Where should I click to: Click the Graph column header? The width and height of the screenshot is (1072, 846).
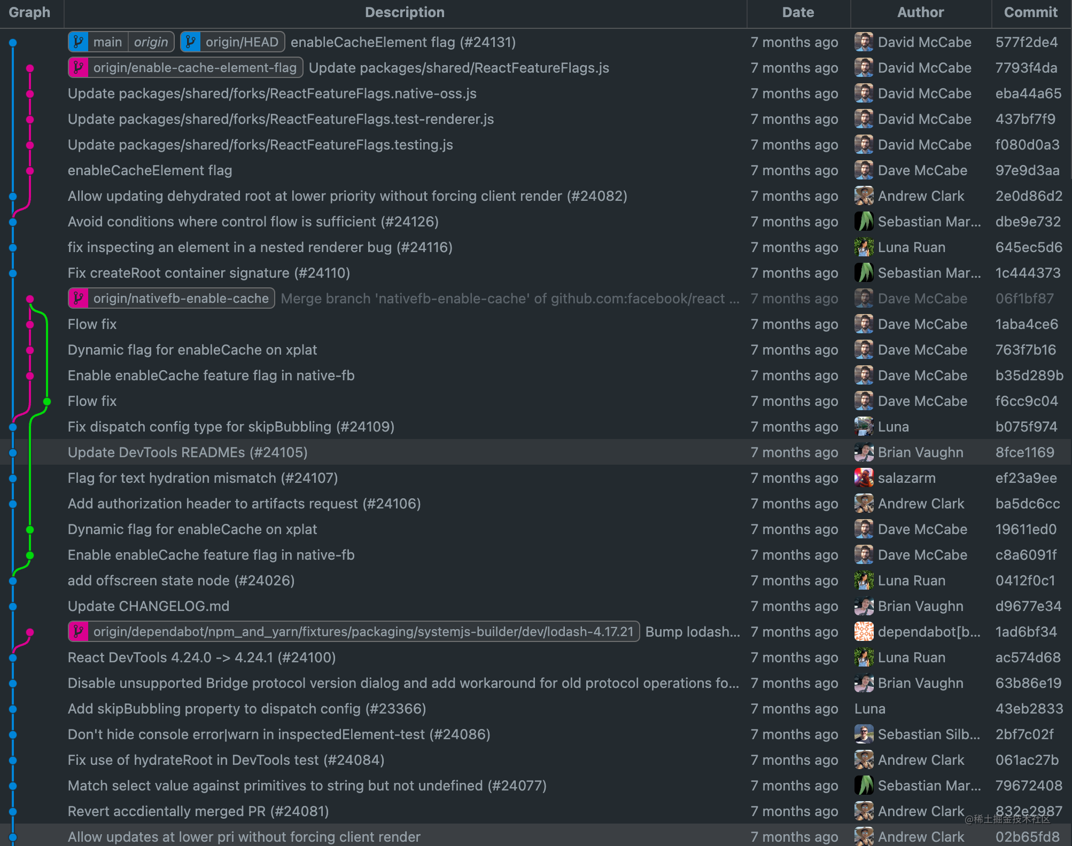29,12
